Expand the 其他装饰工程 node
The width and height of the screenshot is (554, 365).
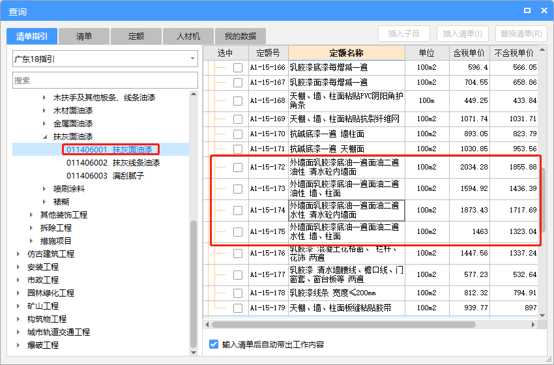(31, 215)
